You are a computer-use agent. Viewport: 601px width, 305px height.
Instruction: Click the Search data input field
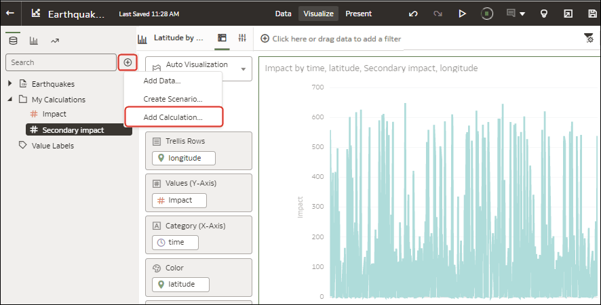[x=61, y=62]
